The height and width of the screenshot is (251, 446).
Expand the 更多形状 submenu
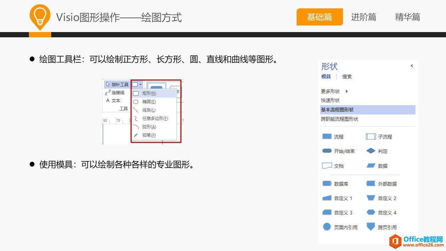pos(335,91)
